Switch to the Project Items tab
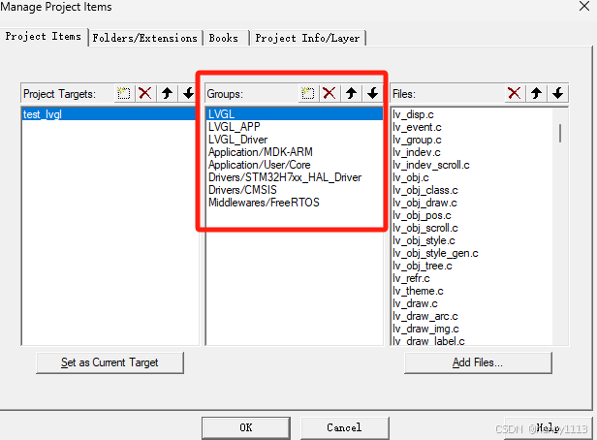 point(44,37)
